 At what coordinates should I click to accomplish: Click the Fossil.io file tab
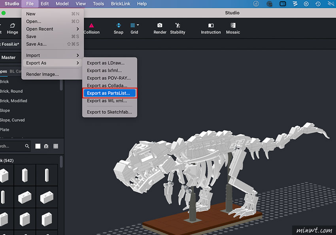[x=9, y=44]
